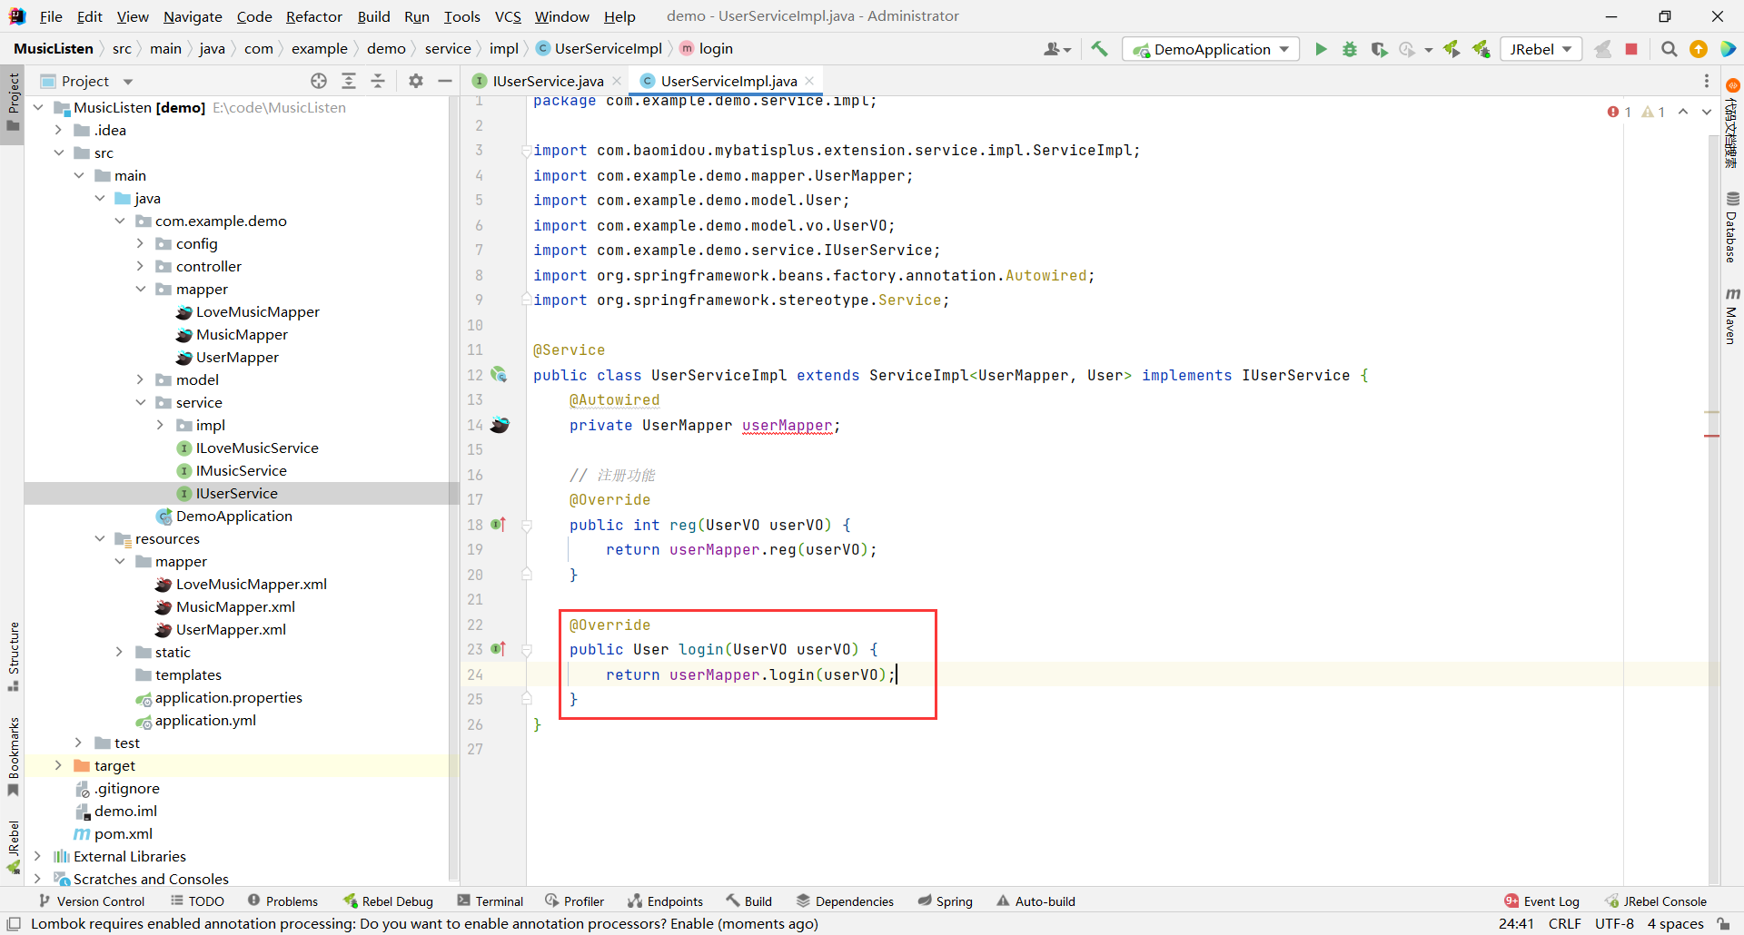
Task: Open Project panel settings gear
Action: click(x=416, y=81)
